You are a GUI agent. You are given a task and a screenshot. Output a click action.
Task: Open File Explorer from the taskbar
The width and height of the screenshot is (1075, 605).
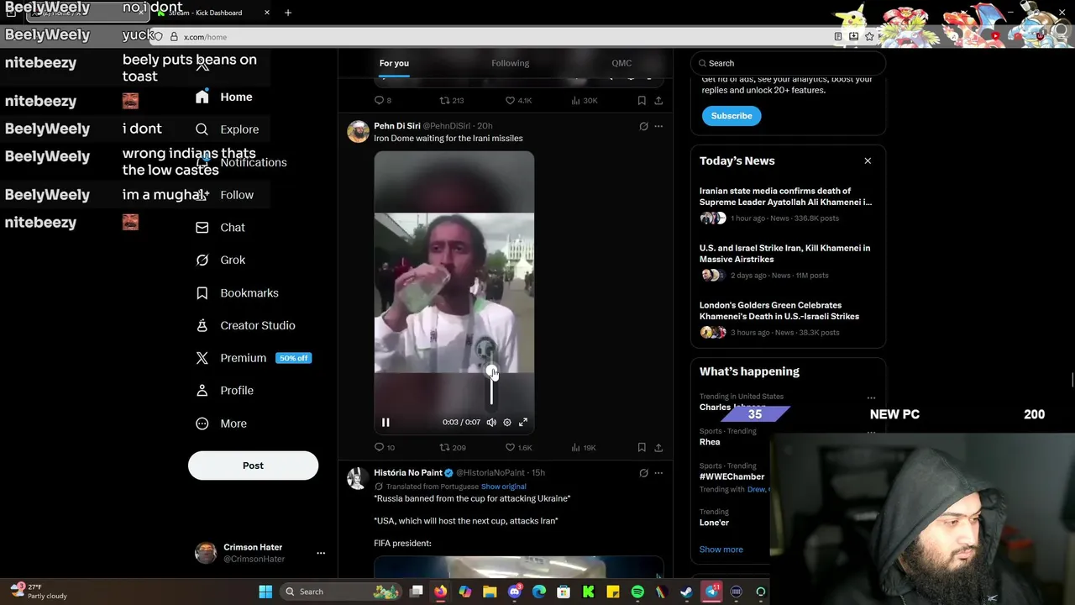coord(490,592)
